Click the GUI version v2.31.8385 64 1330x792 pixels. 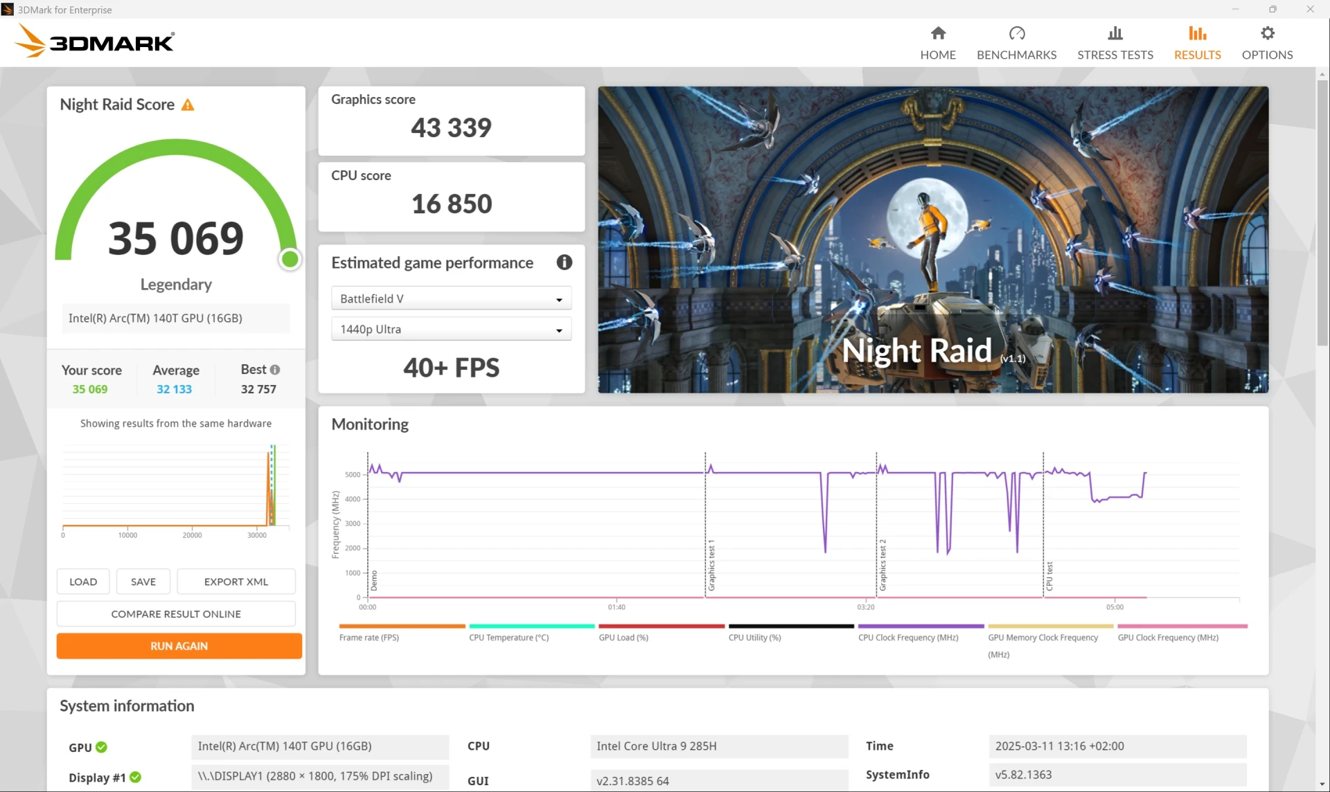tap(719, 780)
